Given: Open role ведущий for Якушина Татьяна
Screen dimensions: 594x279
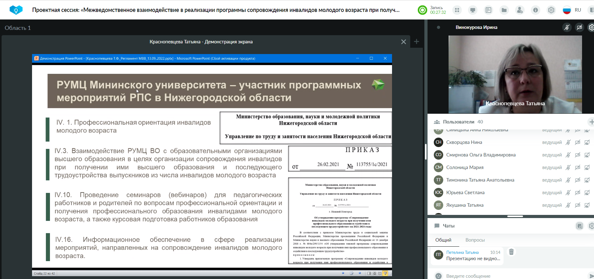Looking at the screenshot, I should [552, 205].
